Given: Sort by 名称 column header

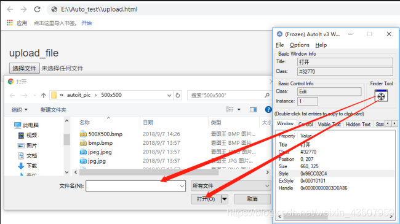Looking at the screenshot, I should coord(84,123).
